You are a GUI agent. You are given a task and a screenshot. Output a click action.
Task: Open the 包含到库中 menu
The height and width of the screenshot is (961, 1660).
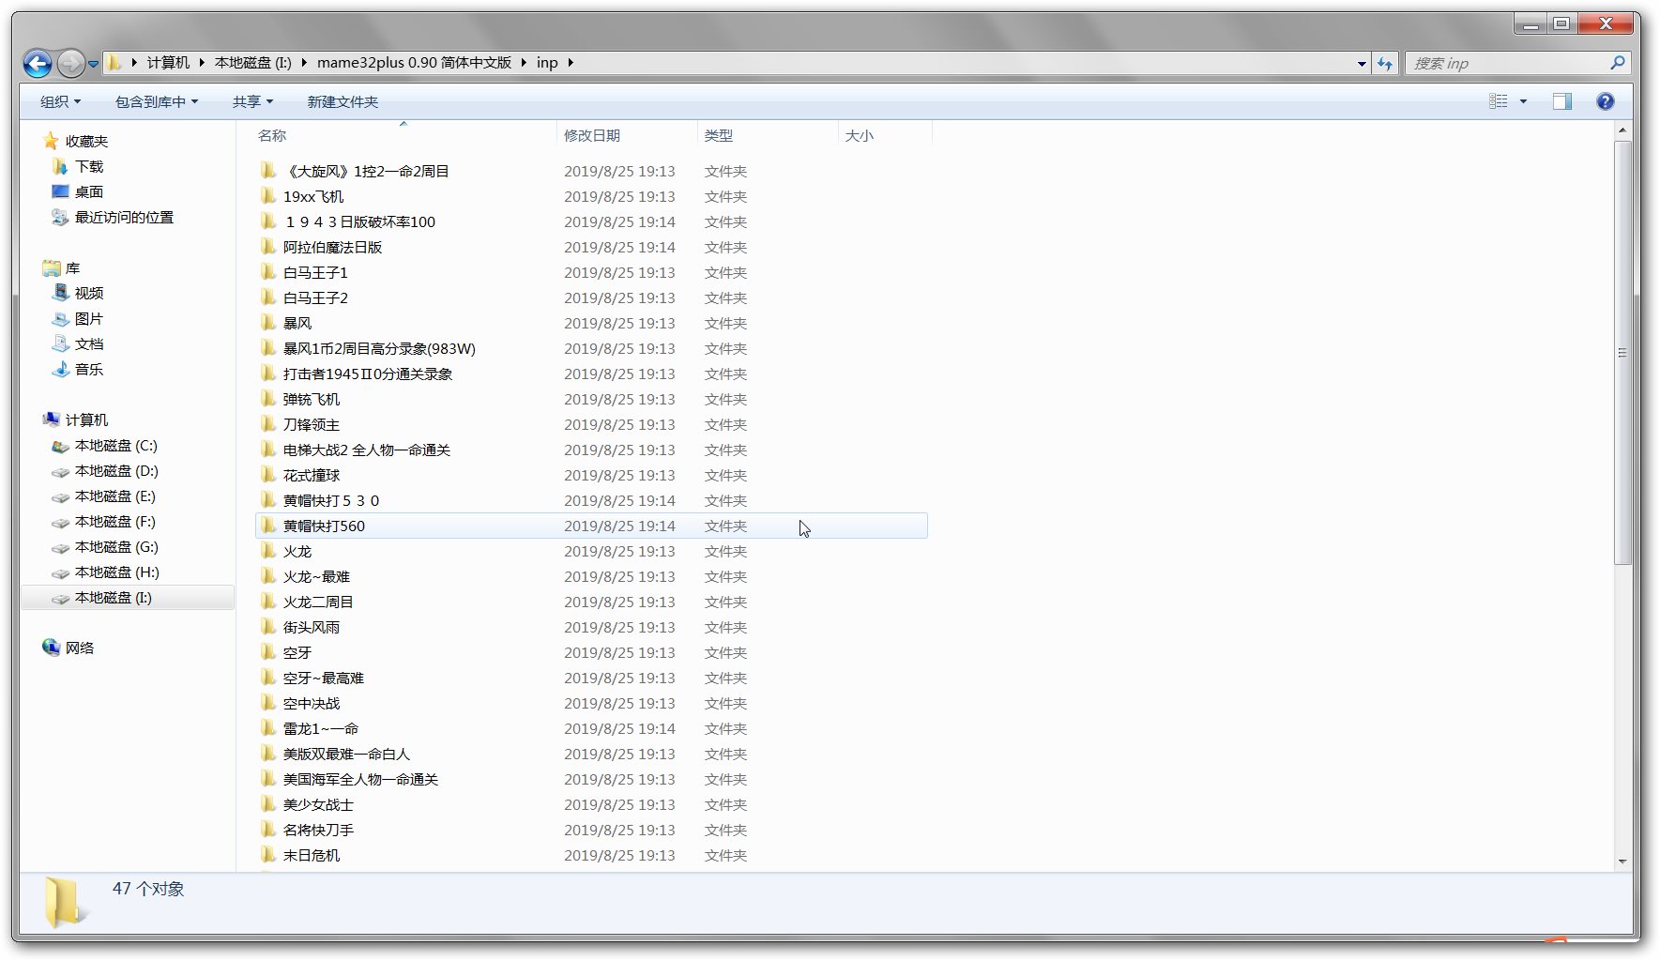[156, 101]
